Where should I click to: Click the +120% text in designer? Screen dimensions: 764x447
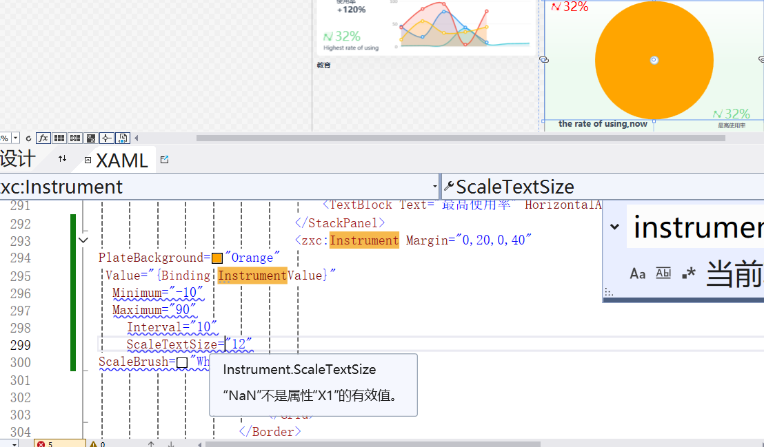point(351,10)
